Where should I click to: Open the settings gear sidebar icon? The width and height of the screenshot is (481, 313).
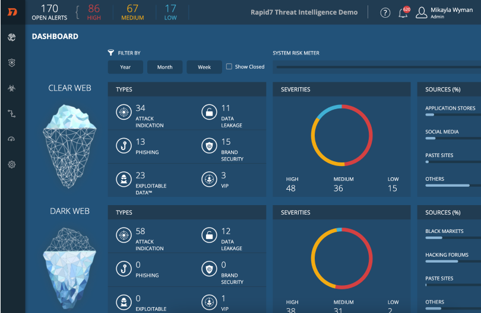coord(12,164)
